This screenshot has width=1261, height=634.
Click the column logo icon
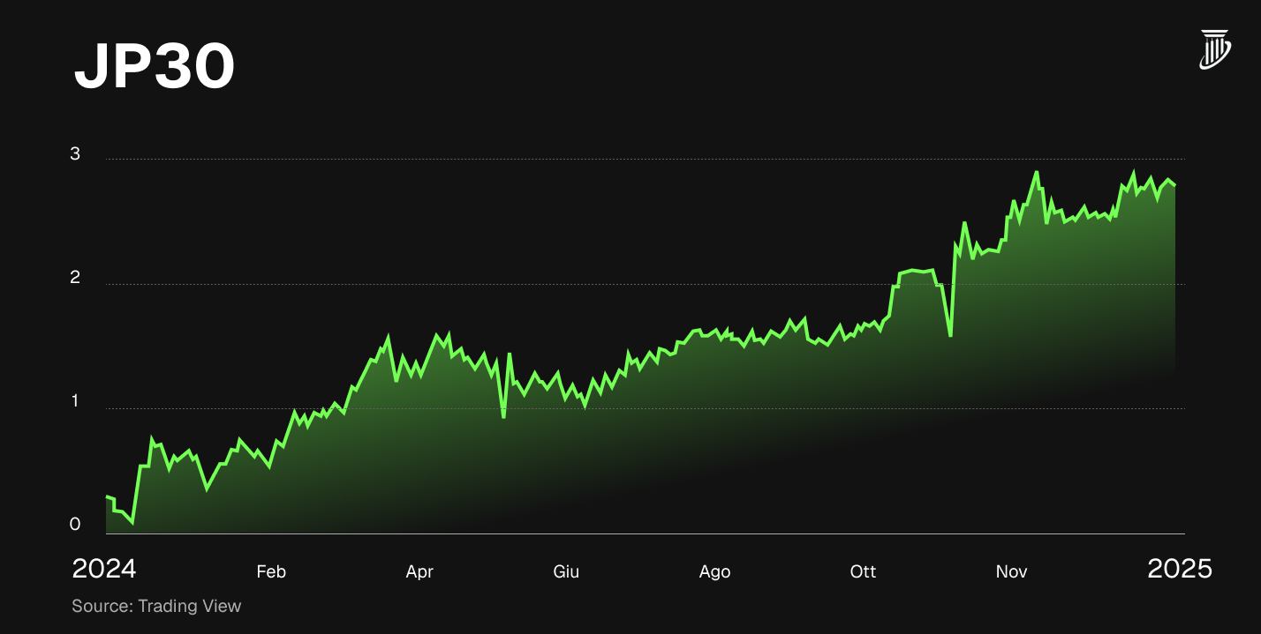(1214, 49)
